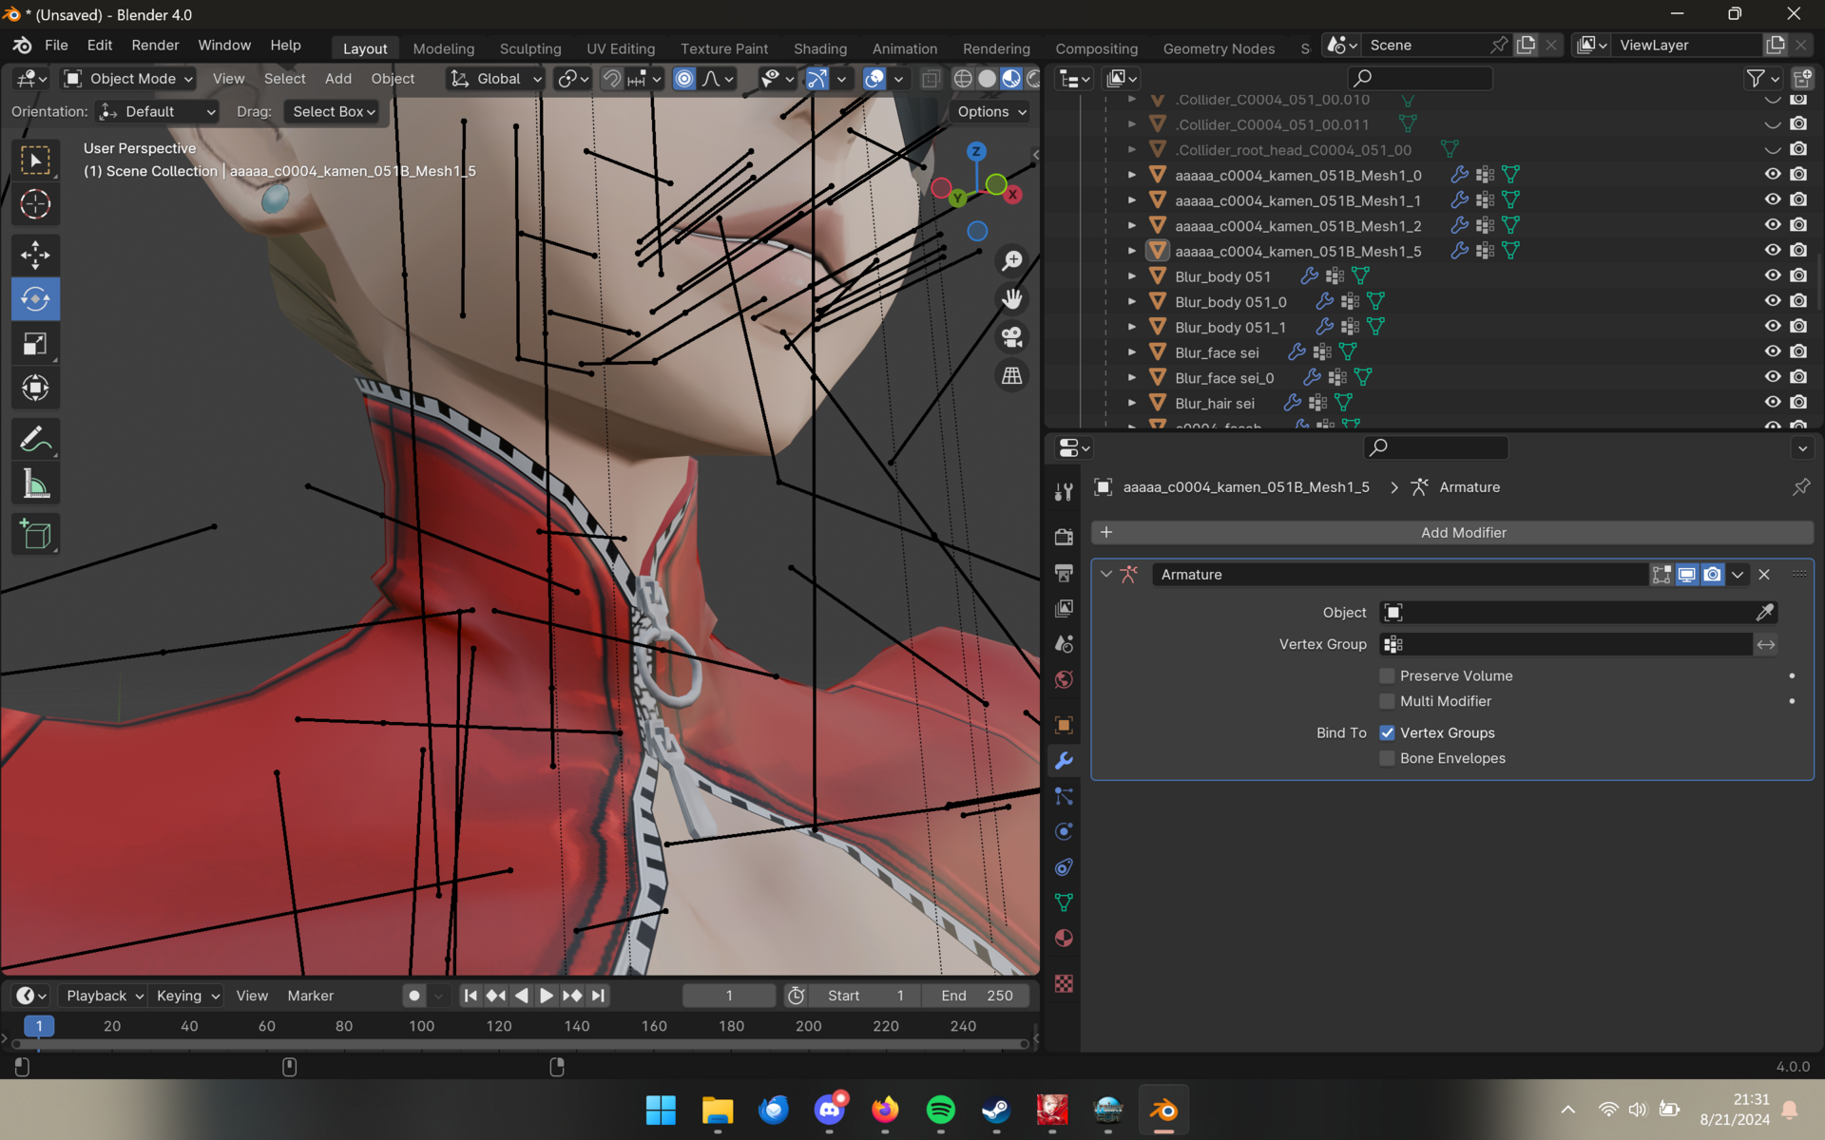Expand aaaaa_c0004_kamen_051B_Mesh1_5 in outliner
1825x1140 pixels.
point(1131,251)
